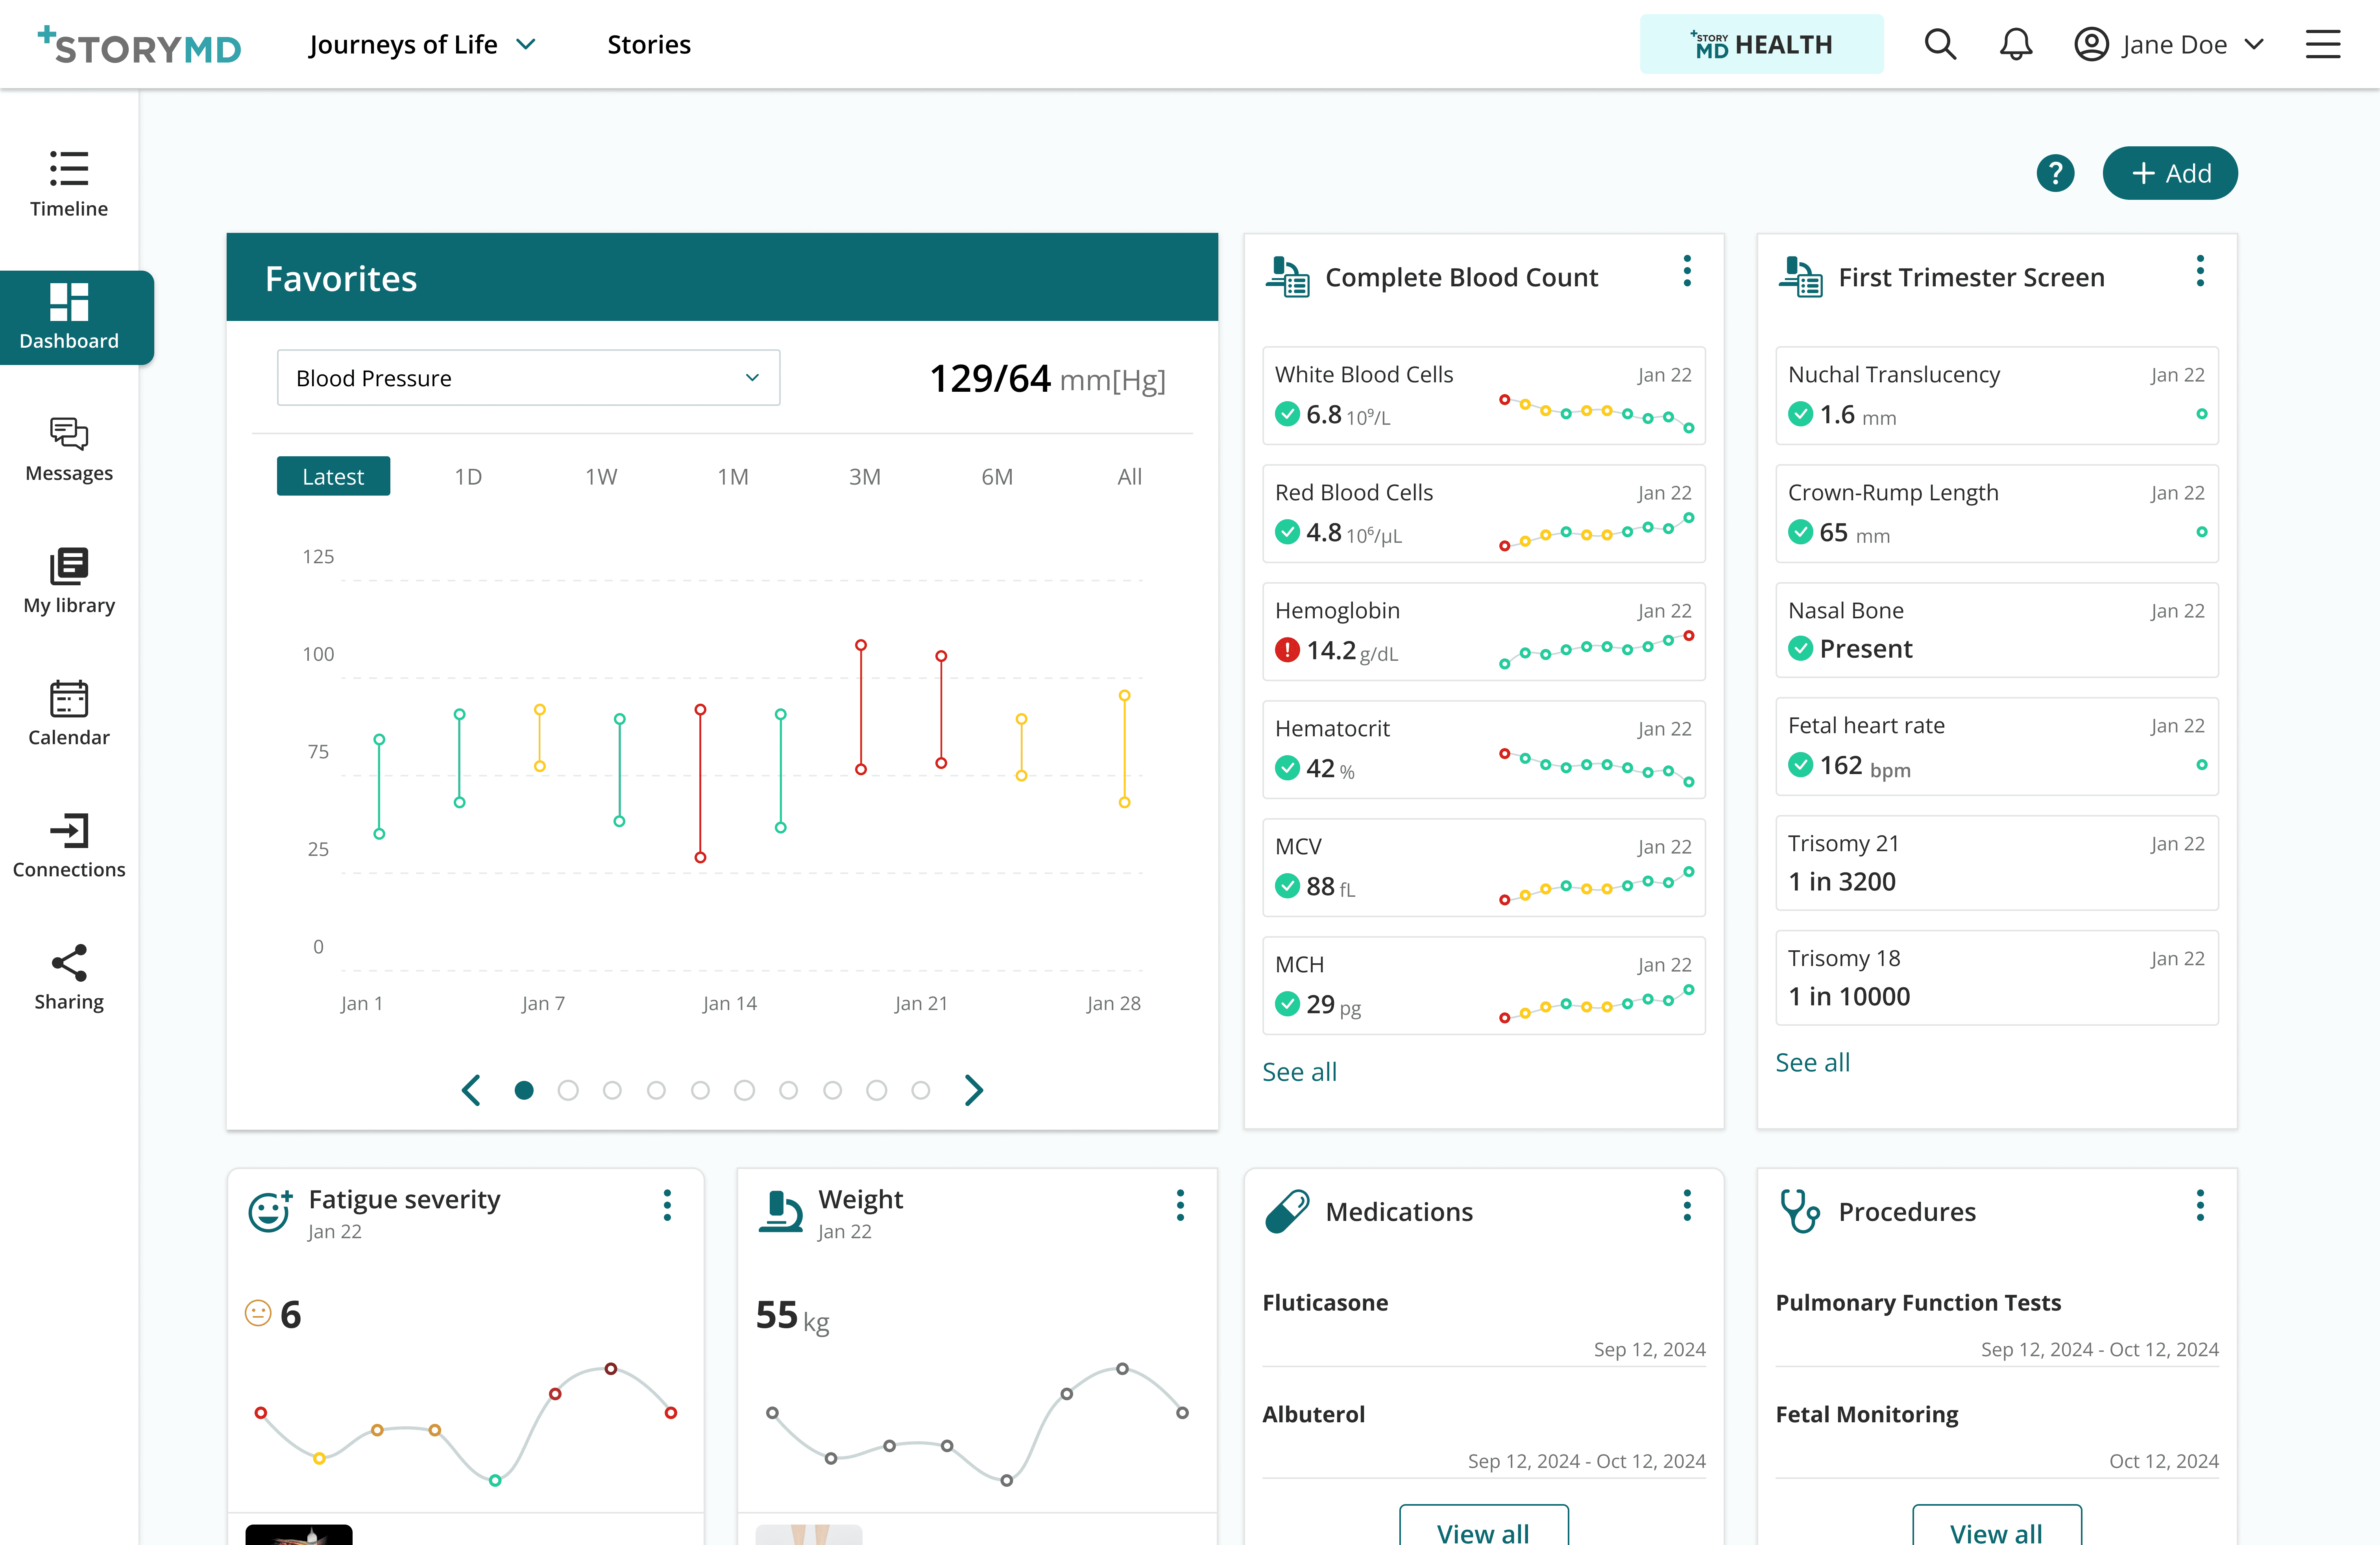This screenshot has width=2380, height=1545.
Task: Select the second carousel page dot
Action: click(x=568, y=1090)
